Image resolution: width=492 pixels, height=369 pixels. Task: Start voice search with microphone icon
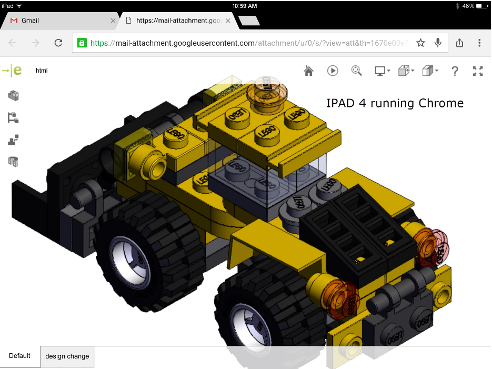[438, 43]
